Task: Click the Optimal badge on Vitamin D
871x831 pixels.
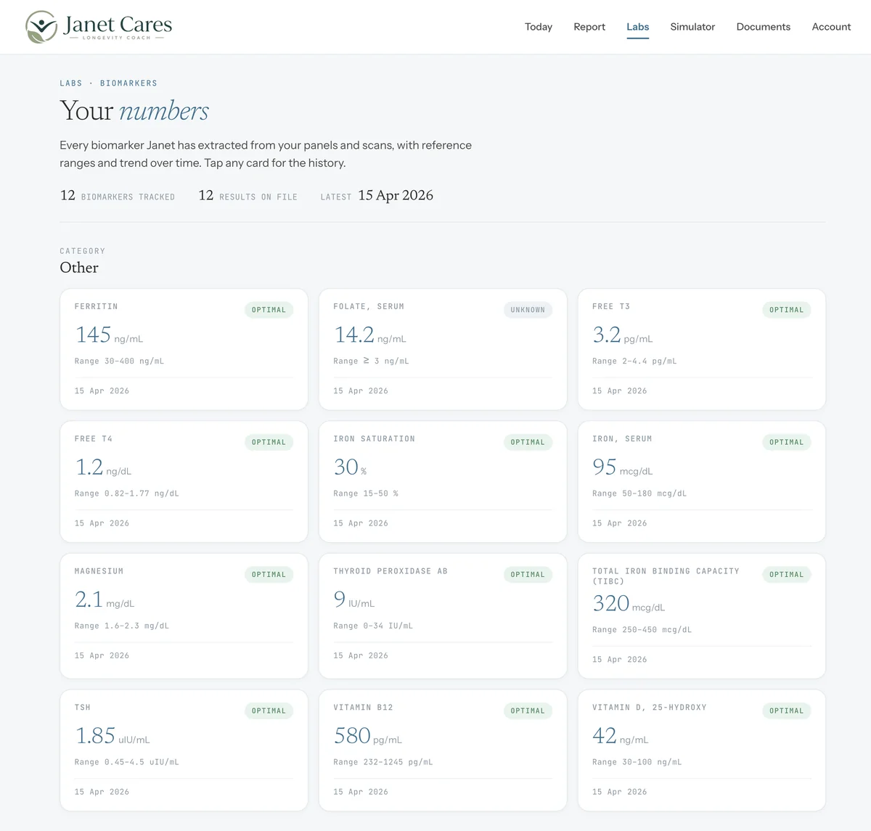Action: [x=787, y=711]
